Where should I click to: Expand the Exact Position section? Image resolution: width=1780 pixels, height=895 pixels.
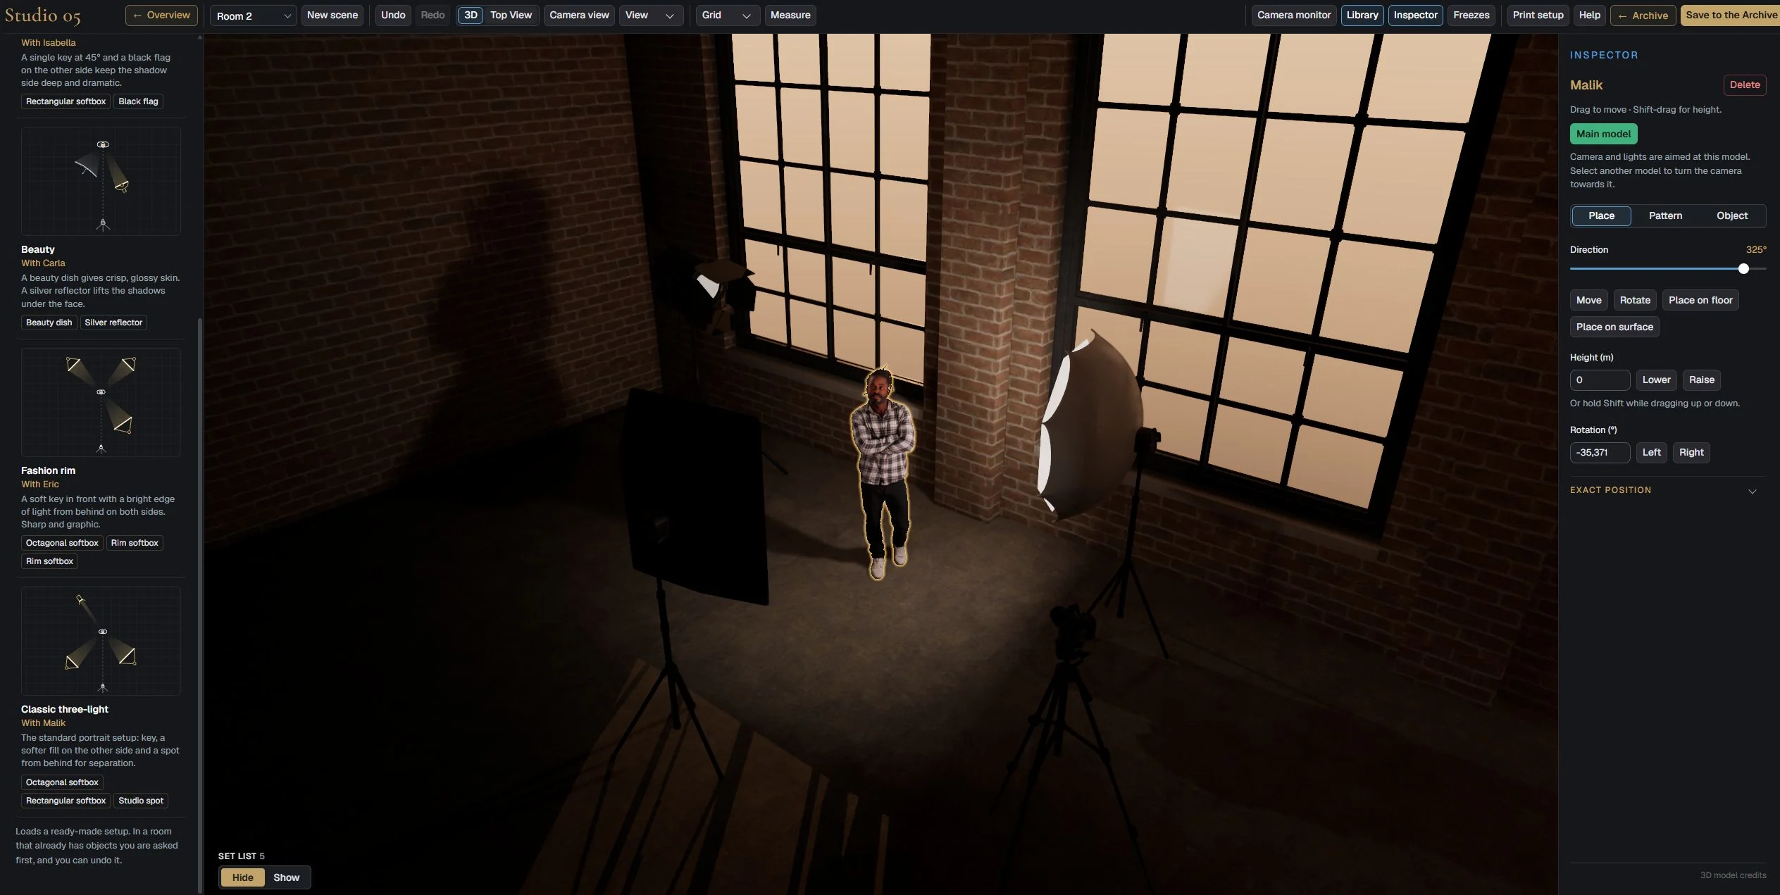click(1667, 490)
